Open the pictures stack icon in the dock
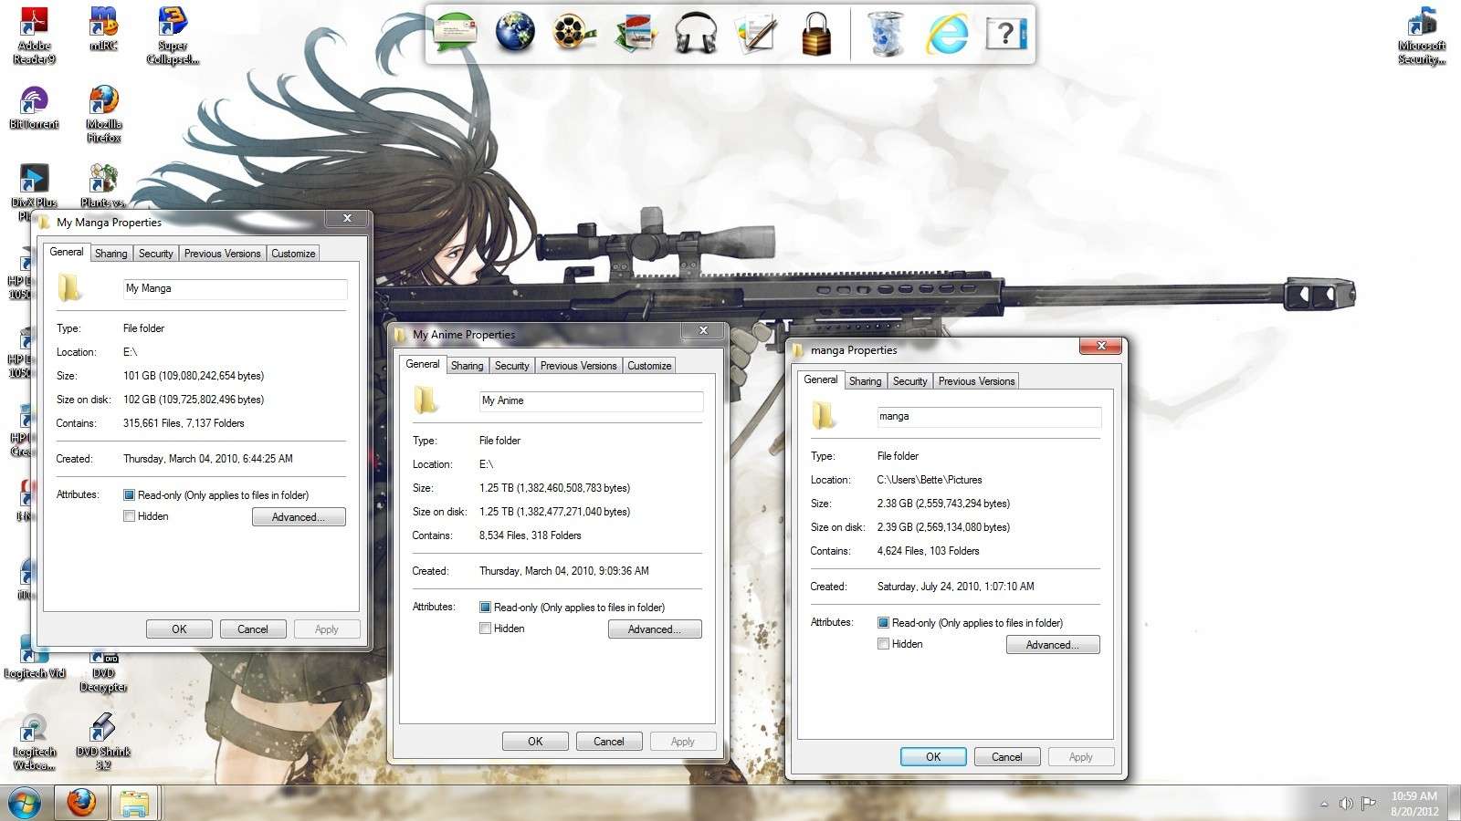The image size is (1461, 821). pyautogui.click(x=636, y=35)
